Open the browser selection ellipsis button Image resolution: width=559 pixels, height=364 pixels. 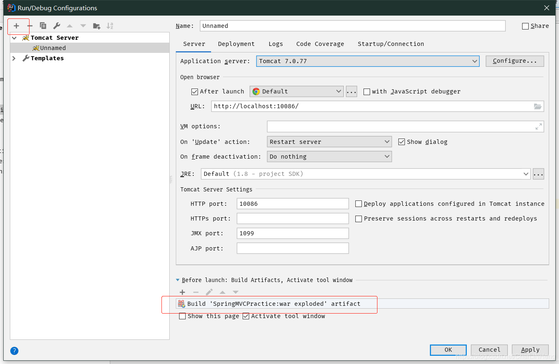click(352, 91)
